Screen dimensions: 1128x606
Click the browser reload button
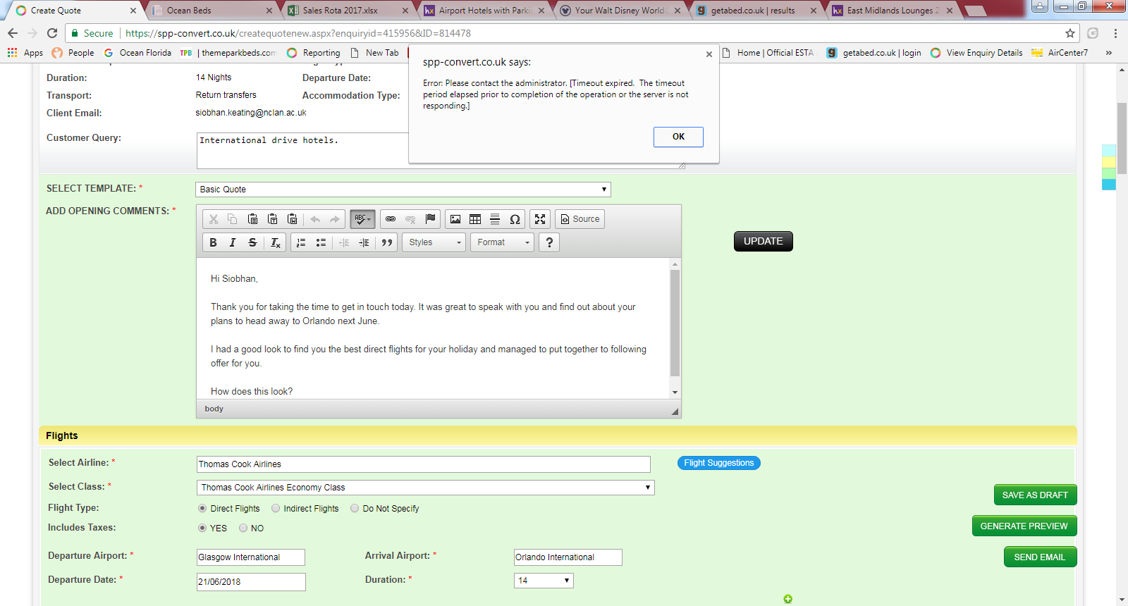[x=52, y=33]
